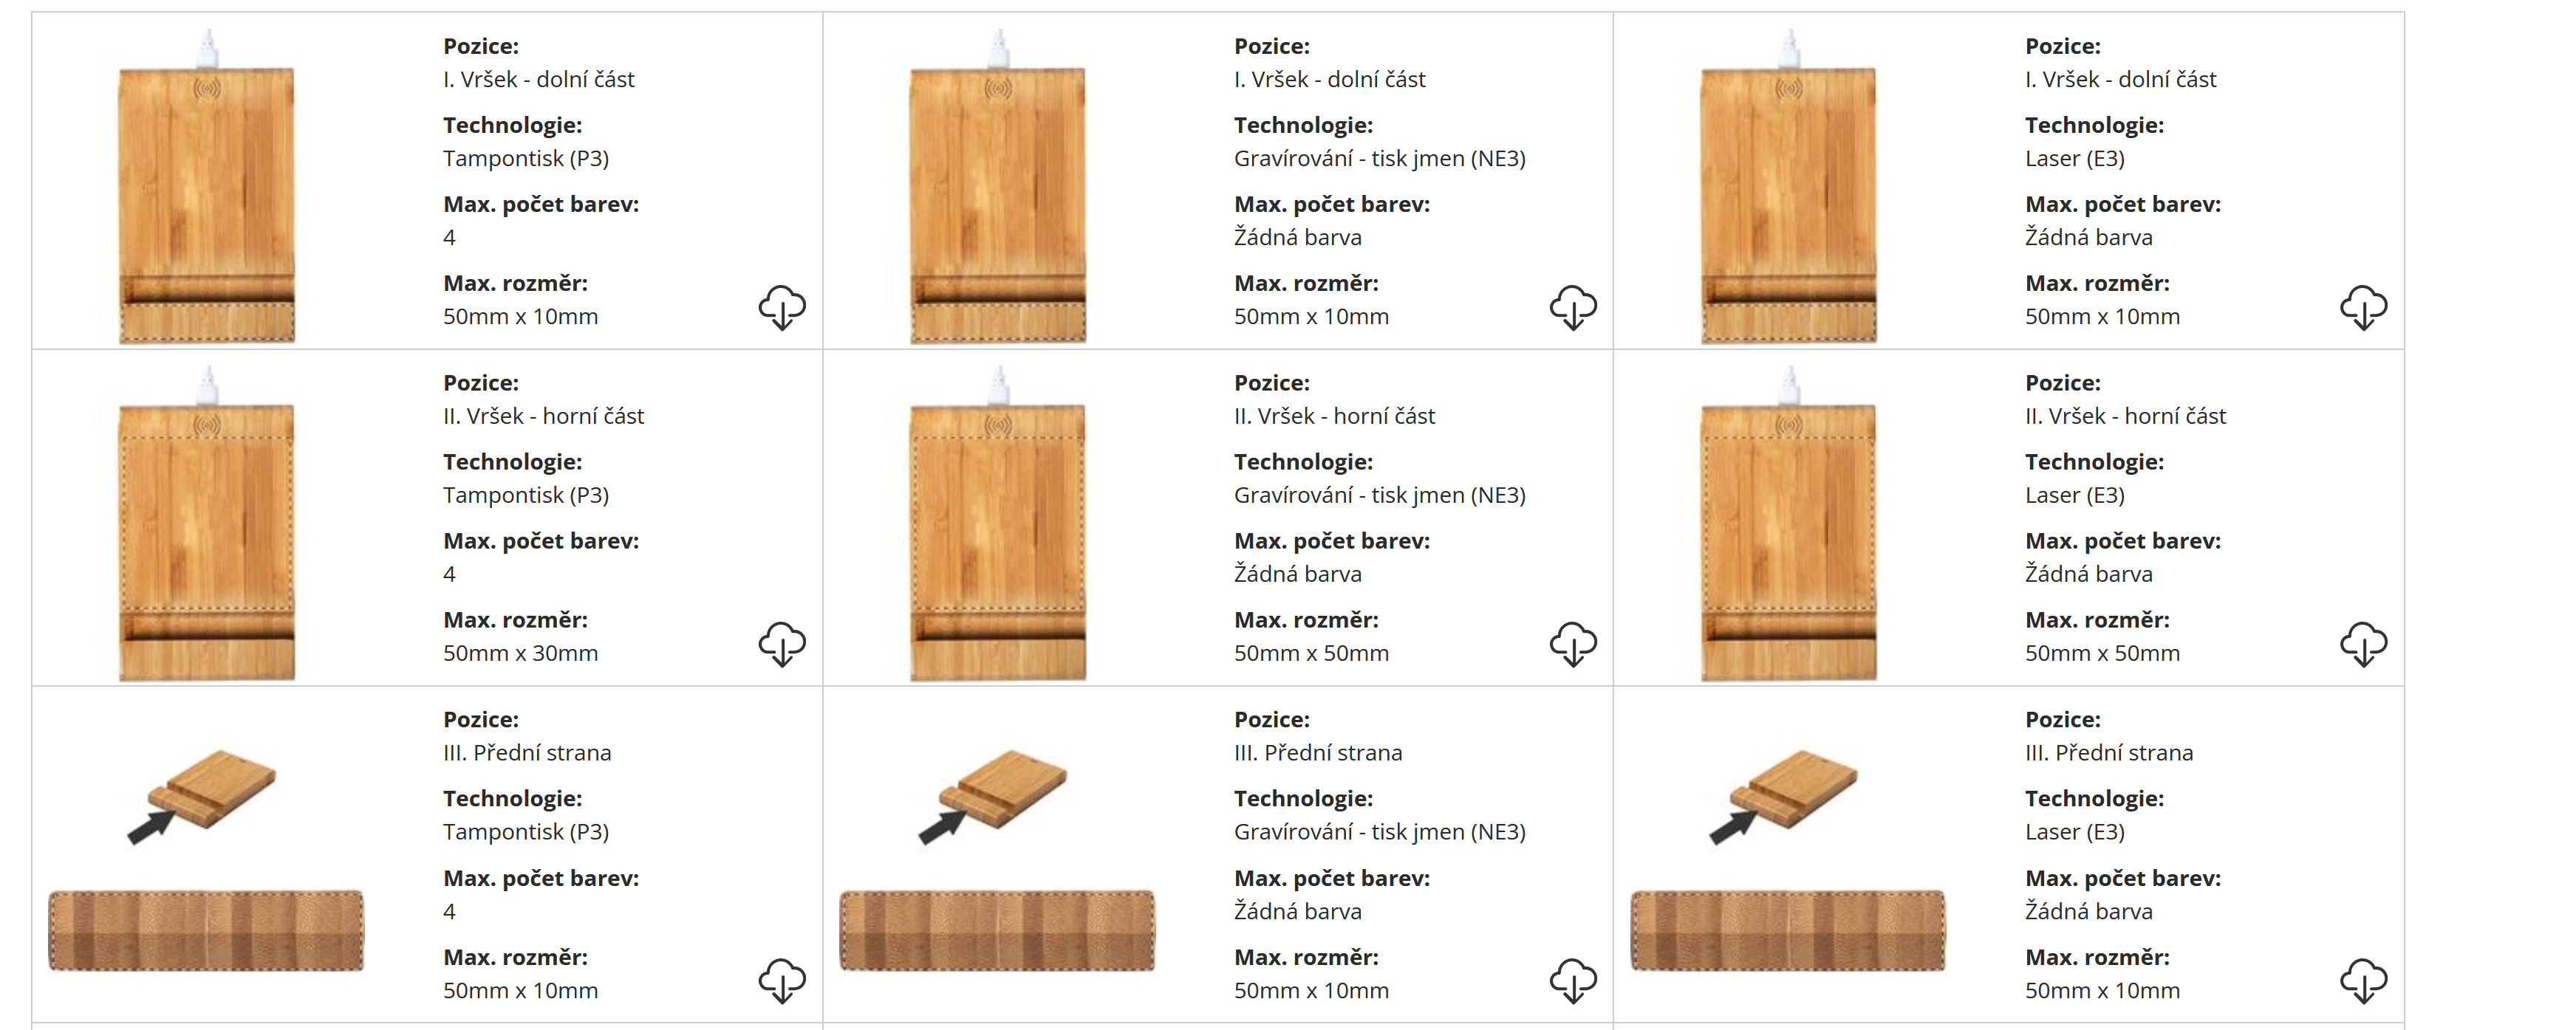The height and width of the screenshot is (1030, 2576).
Task: Download template for III. Přední strana Gravírování
Action: 1572,980
